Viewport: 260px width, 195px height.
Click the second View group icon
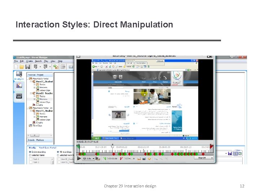click(x=240, y=153)
